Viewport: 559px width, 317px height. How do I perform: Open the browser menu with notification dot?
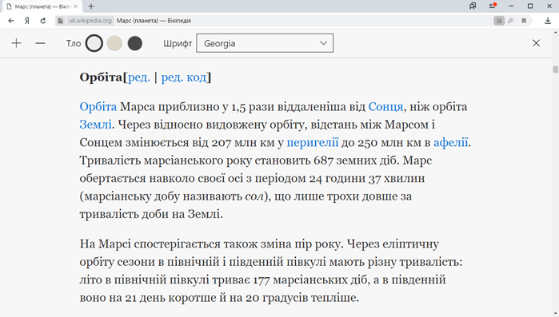click(x=493, y=6)
